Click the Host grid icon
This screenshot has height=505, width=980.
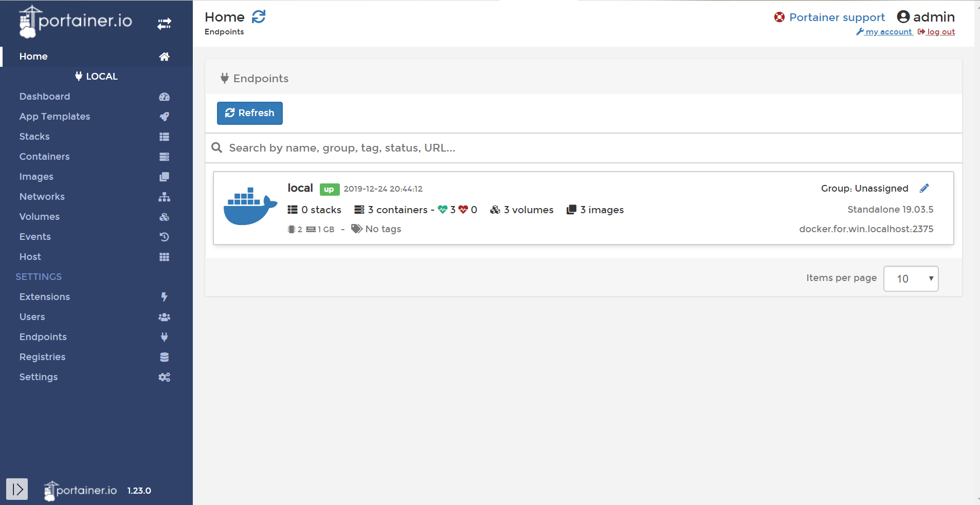point(164,257)
